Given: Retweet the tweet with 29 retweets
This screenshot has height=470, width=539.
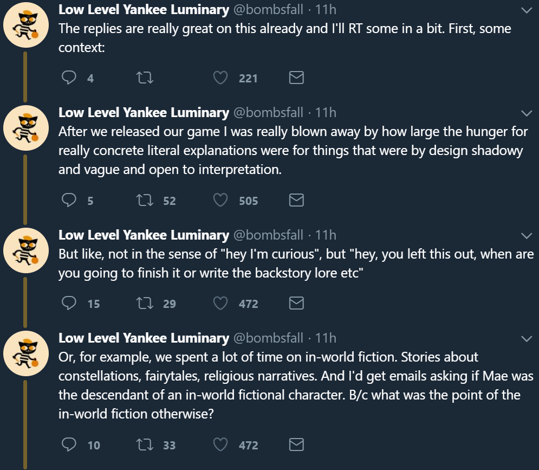Looking at the screenshot, I should [145, 304].
